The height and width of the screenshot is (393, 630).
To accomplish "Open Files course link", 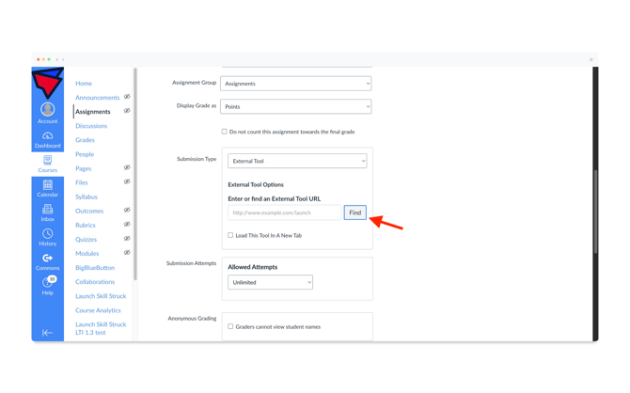I will [82, 182].
